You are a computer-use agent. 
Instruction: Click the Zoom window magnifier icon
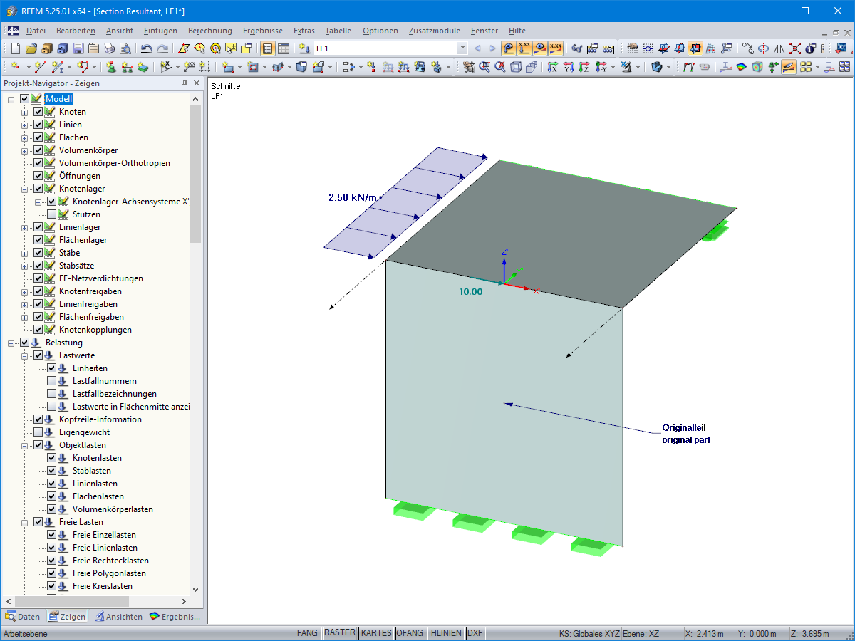point(484,66)
